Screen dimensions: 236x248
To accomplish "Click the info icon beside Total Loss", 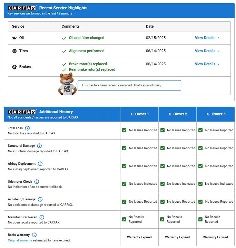I will pos(28,128).
